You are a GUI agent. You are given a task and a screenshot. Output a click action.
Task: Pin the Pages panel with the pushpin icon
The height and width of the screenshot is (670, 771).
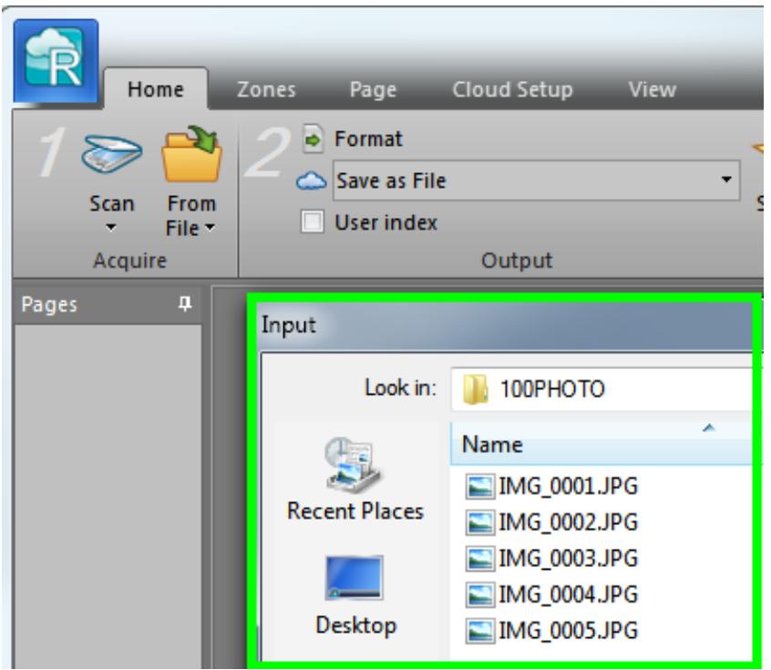click(185, 304)
